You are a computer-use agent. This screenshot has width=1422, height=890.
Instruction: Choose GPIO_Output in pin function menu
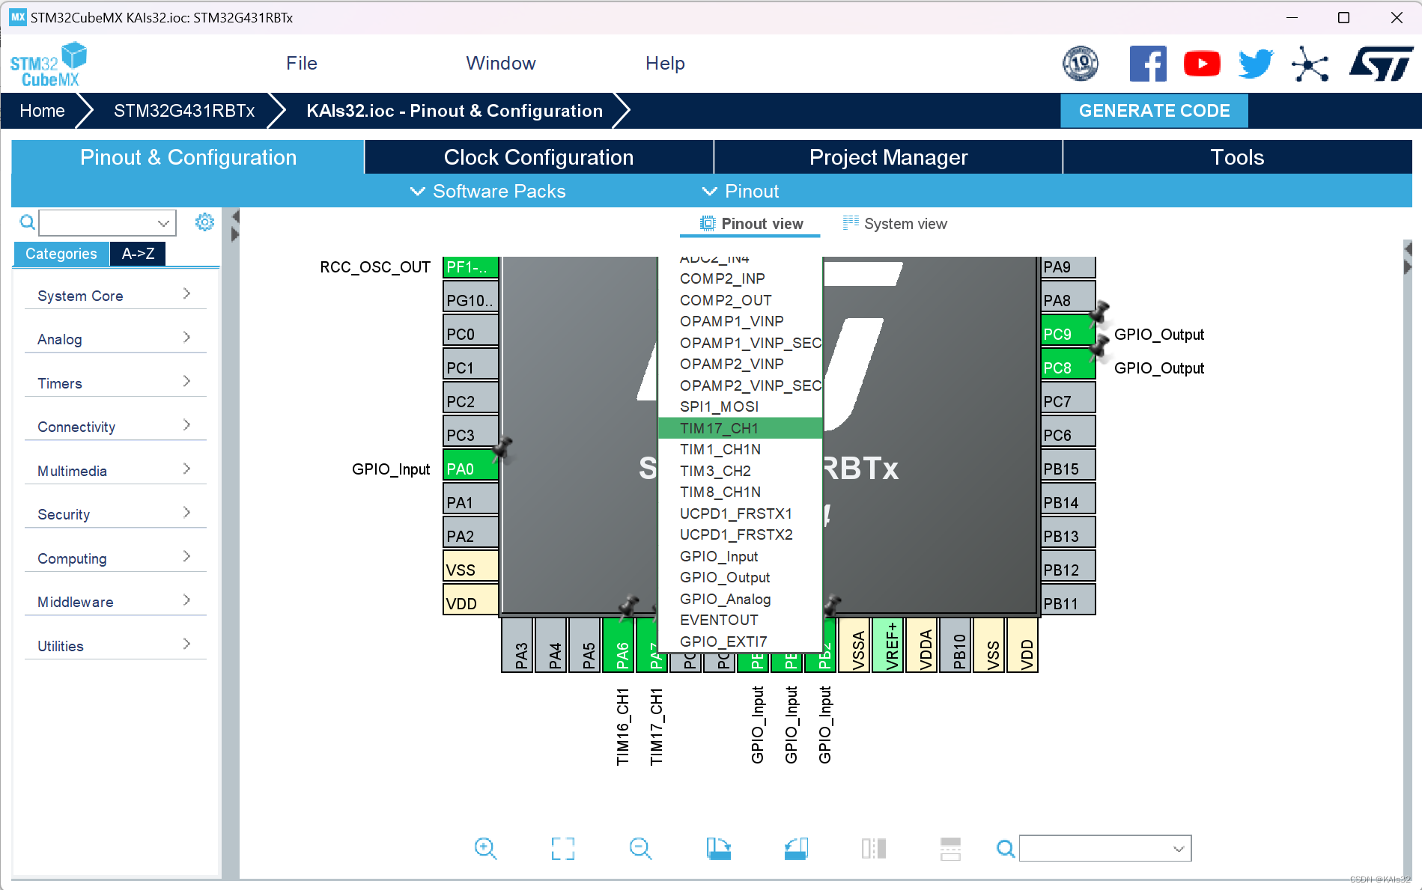click(740, 577)
